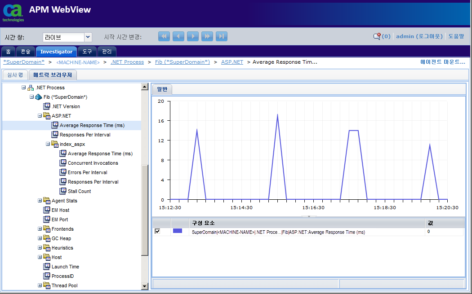472x294 pixels.
Task: Click the tree scrollbar down arrow
Action: coord(144,286)
